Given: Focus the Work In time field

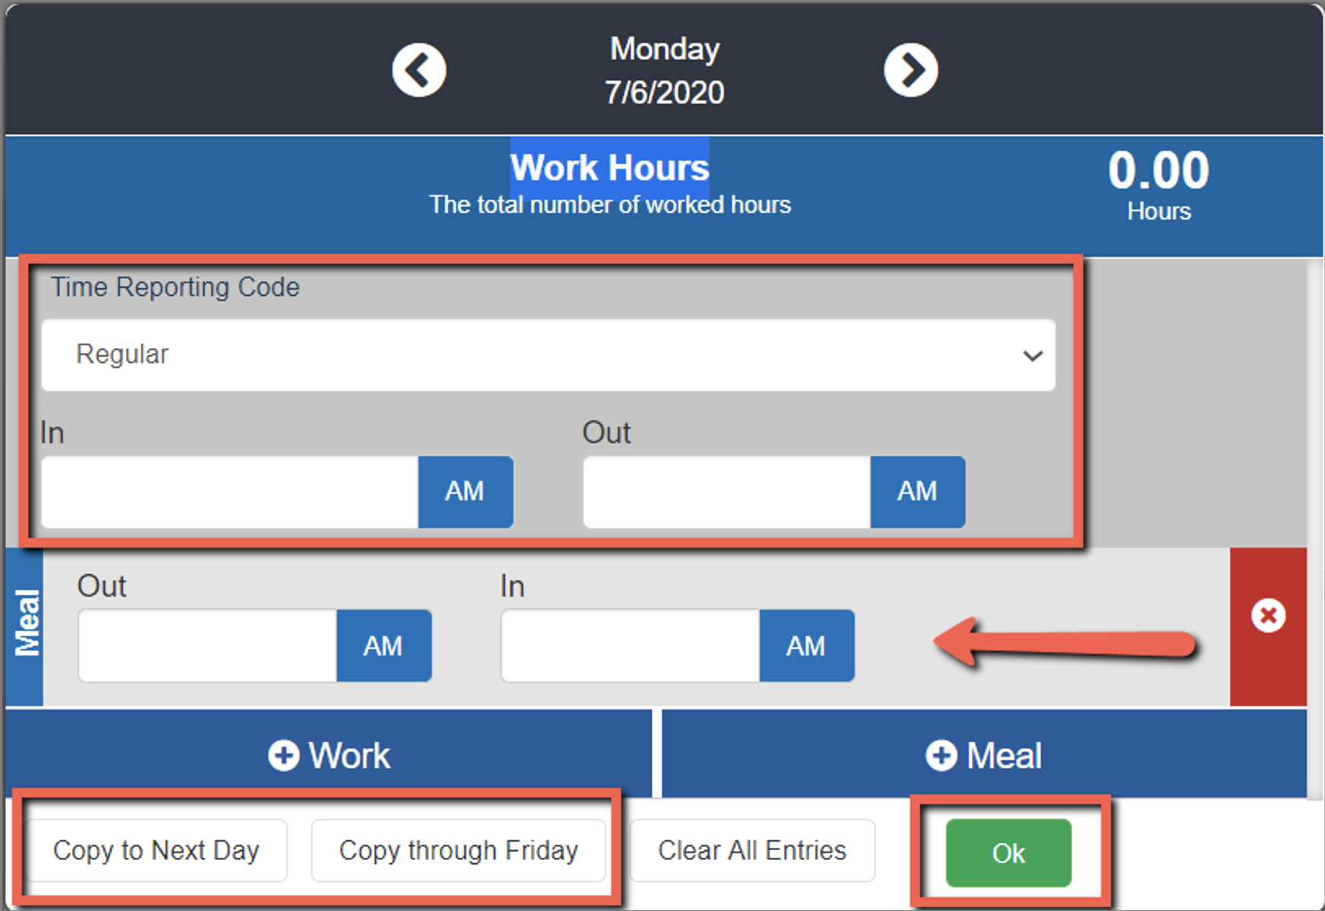Looking at the screenshot, I should point(230,491).
